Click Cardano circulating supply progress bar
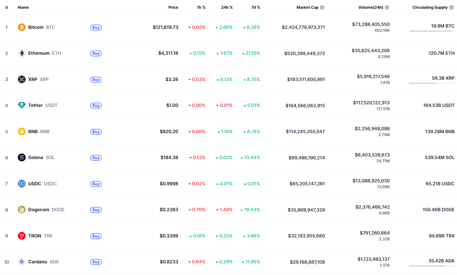The height and width of the screenshot is (275, 457). [432, 266]
